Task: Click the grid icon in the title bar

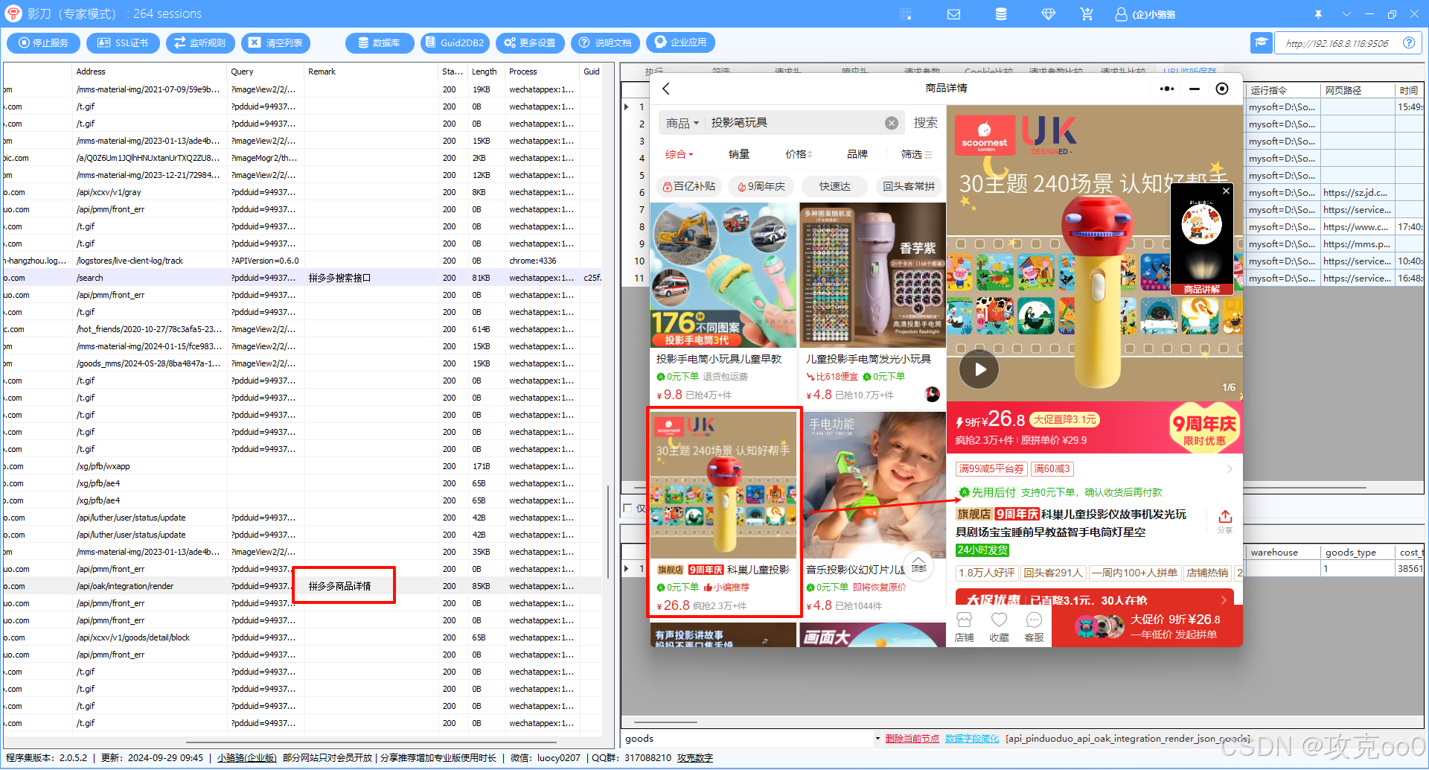Action: 905,14
